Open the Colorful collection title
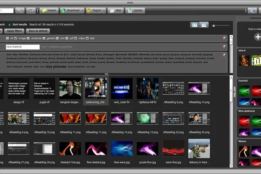This screenshot has width=261, height=174. tap(243, 81)
